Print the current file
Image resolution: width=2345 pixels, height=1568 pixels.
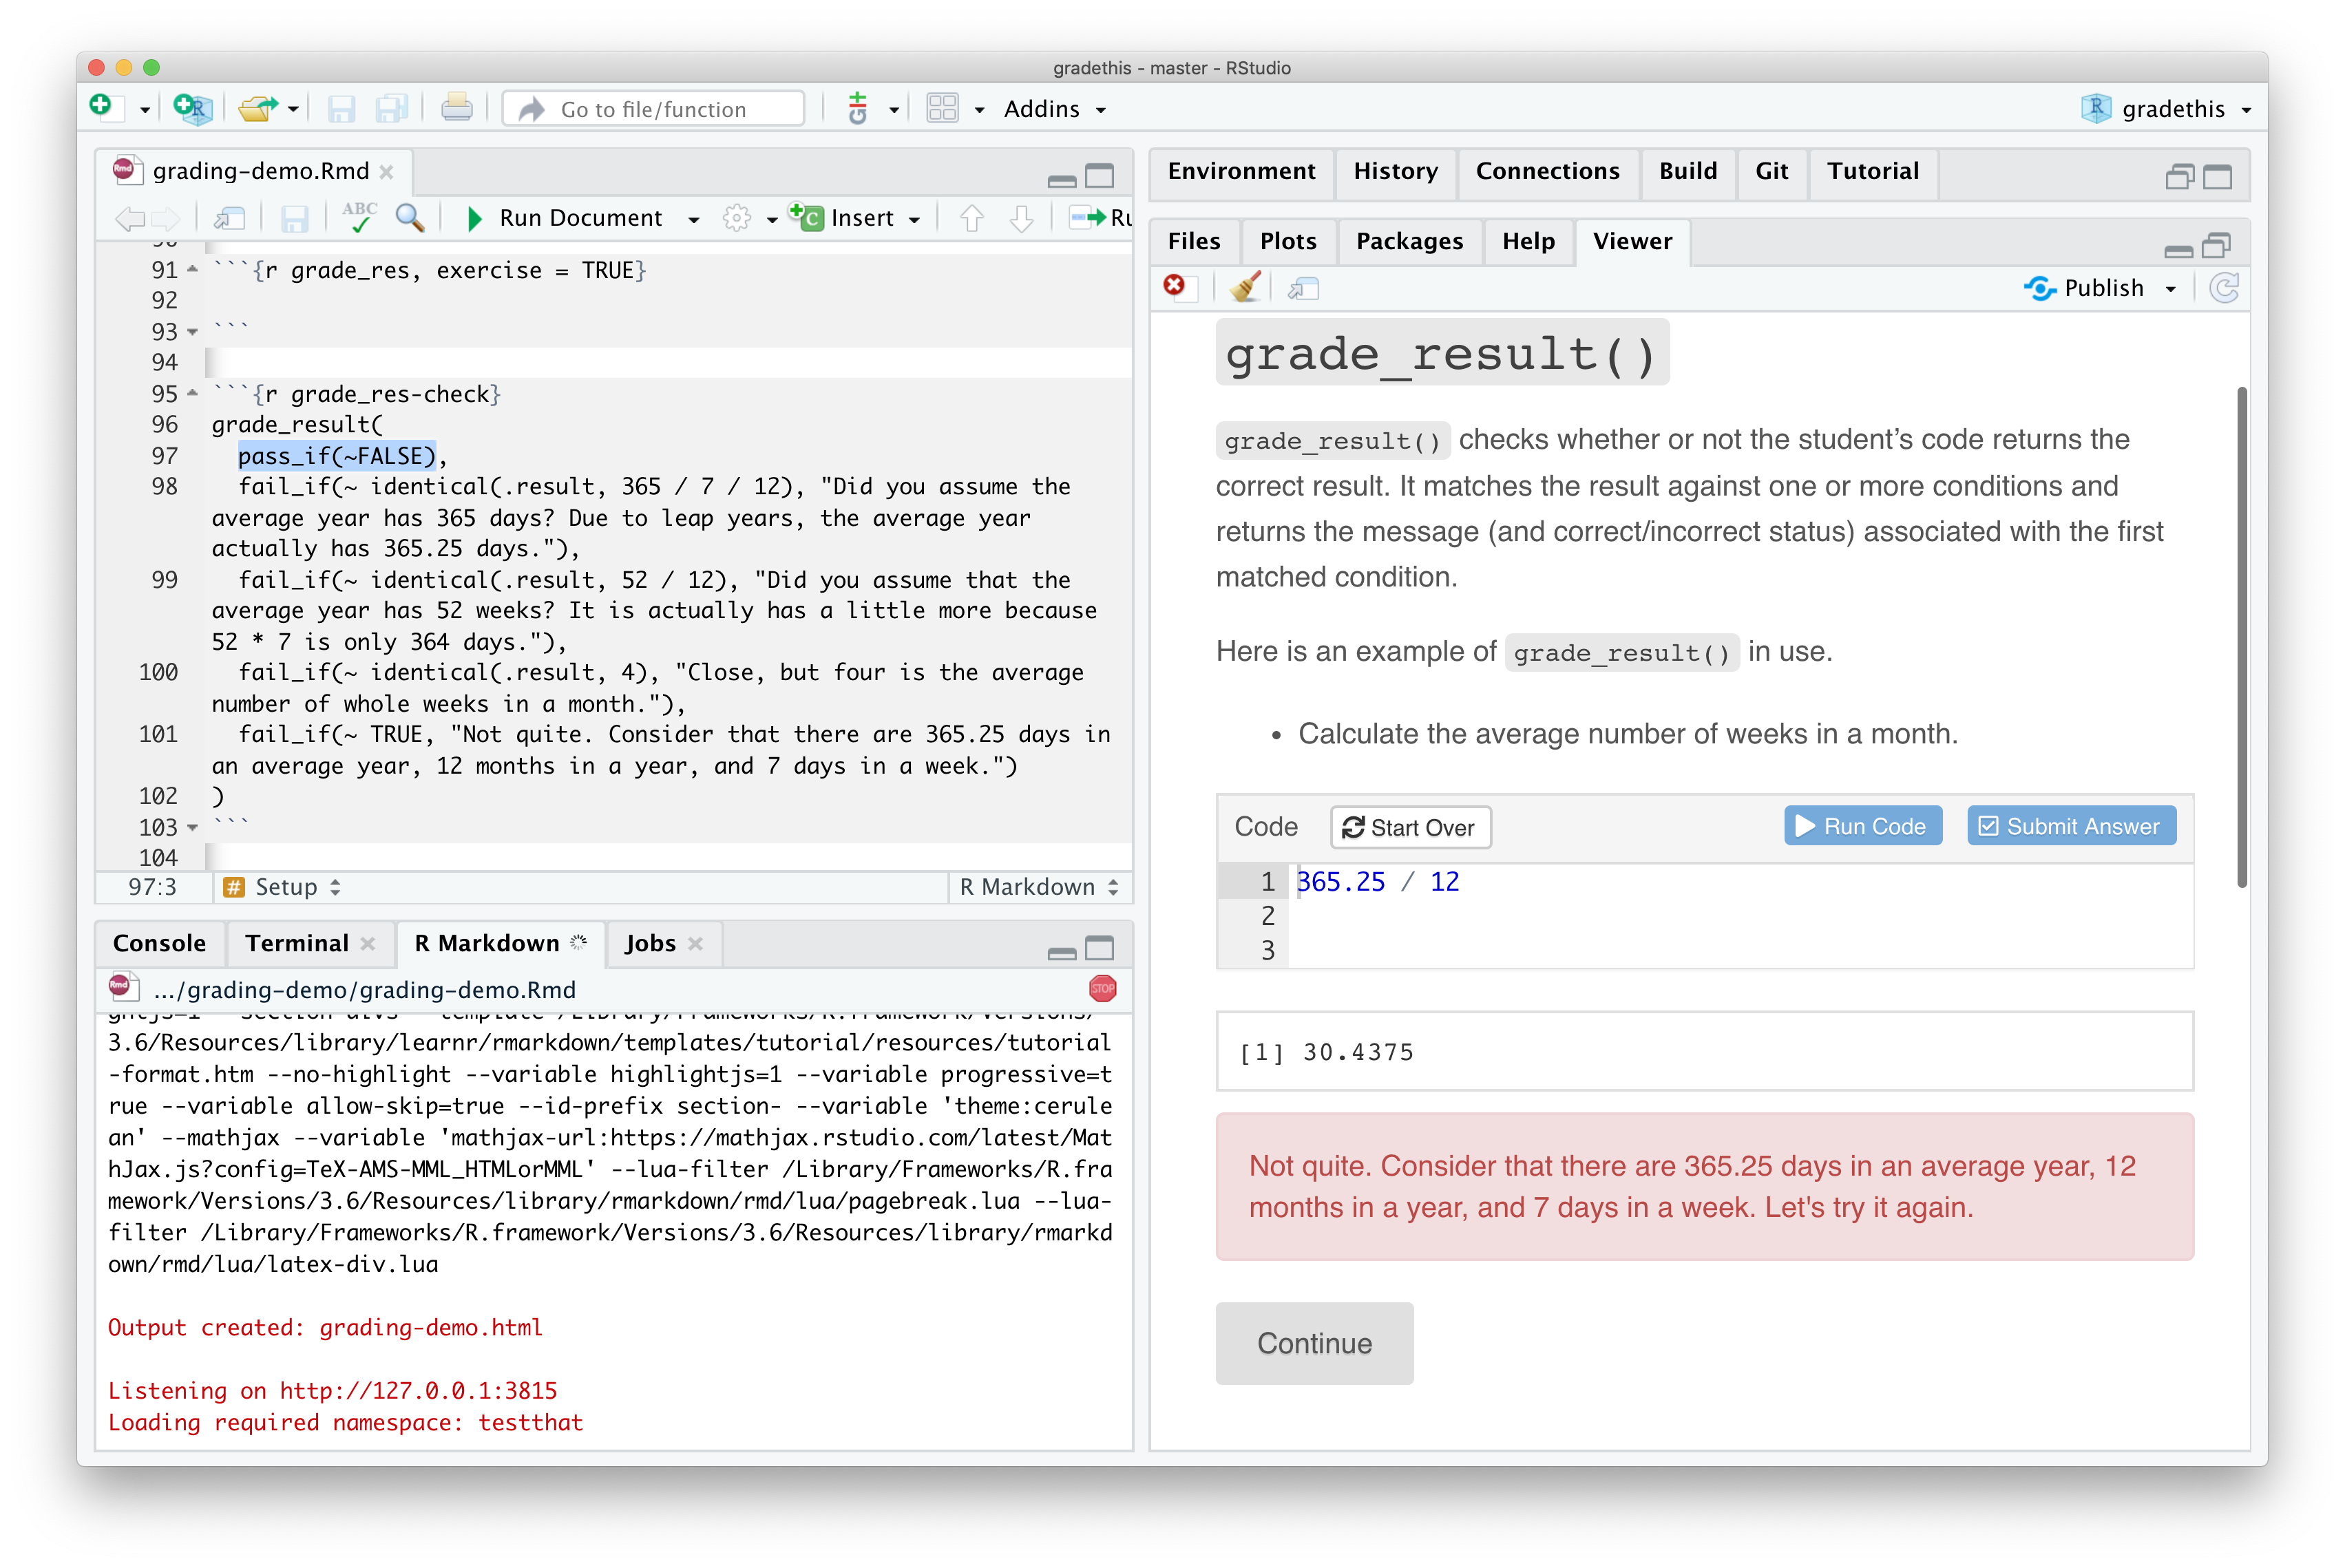pos(457,108)
